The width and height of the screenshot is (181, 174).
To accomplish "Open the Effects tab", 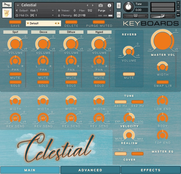I will tap(151, 170).
